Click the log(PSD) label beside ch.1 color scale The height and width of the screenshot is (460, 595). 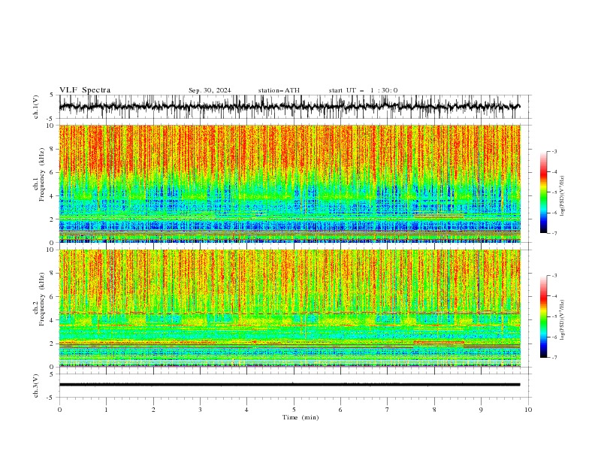(x=563, y=196)
